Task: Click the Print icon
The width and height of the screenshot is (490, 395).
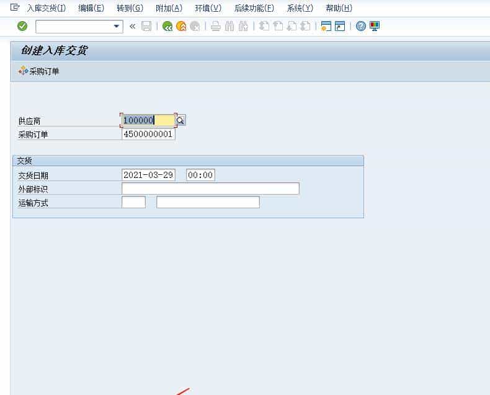Action: coord(216,26)
